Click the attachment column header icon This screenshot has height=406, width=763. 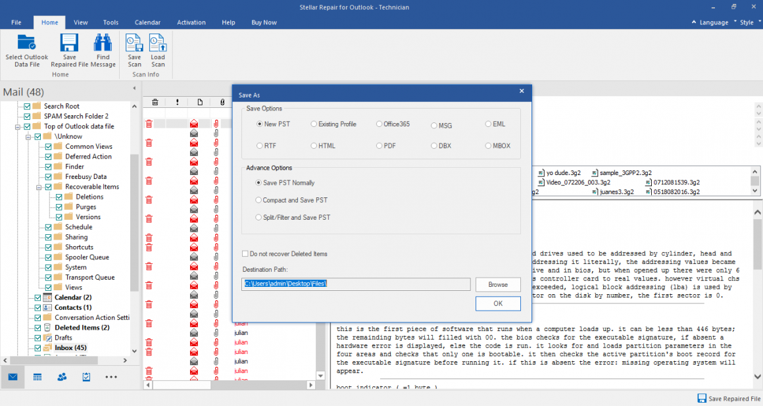coord(222,102)
